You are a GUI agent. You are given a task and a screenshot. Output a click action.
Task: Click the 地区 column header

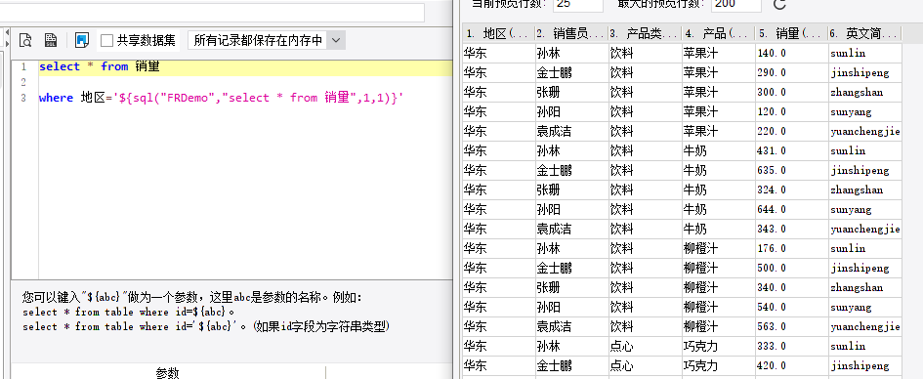coord(498,33)
